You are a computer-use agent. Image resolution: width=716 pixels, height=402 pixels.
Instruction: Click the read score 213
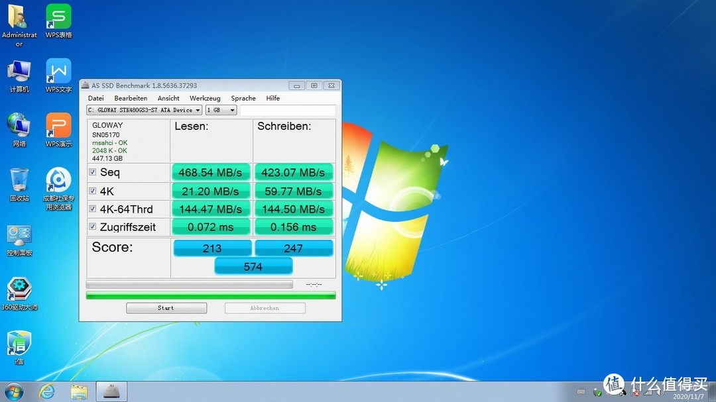coord(212,248)
